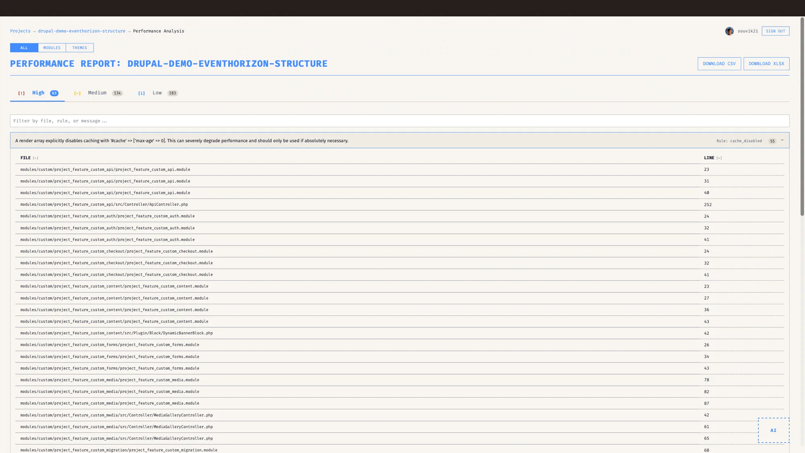Focus the filter by file input
The height and width of the screenshot is (453, 805).
[x=400, y=121]
